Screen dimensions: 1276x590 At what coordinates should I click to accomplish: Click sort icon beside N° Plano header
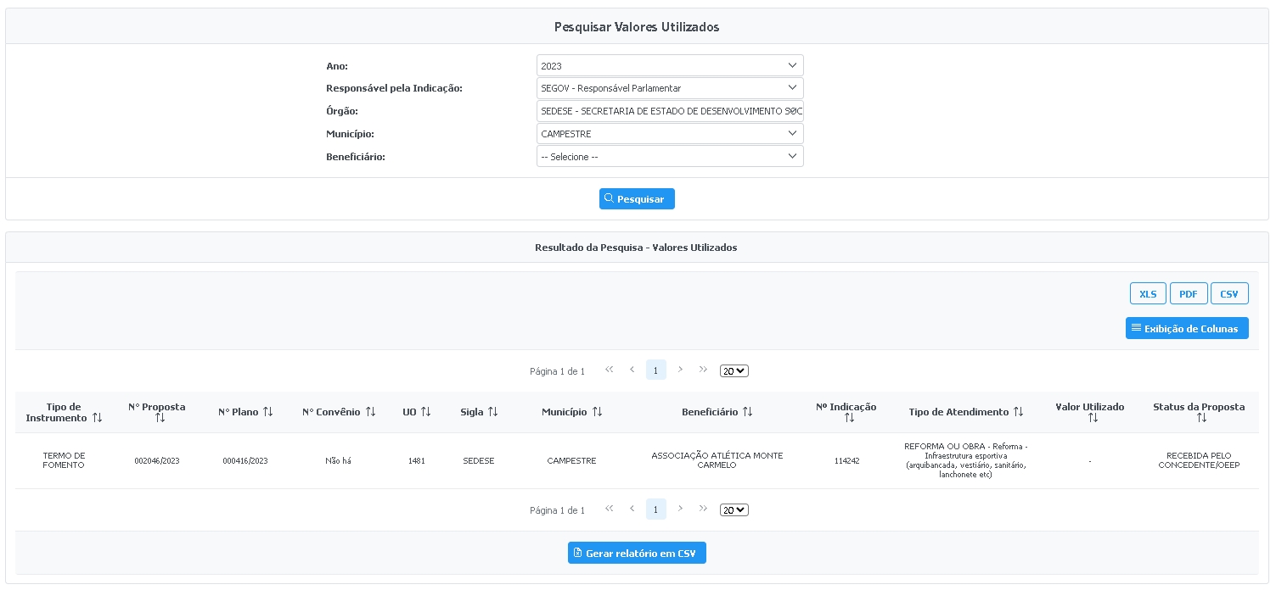click(x=268, y=412)
